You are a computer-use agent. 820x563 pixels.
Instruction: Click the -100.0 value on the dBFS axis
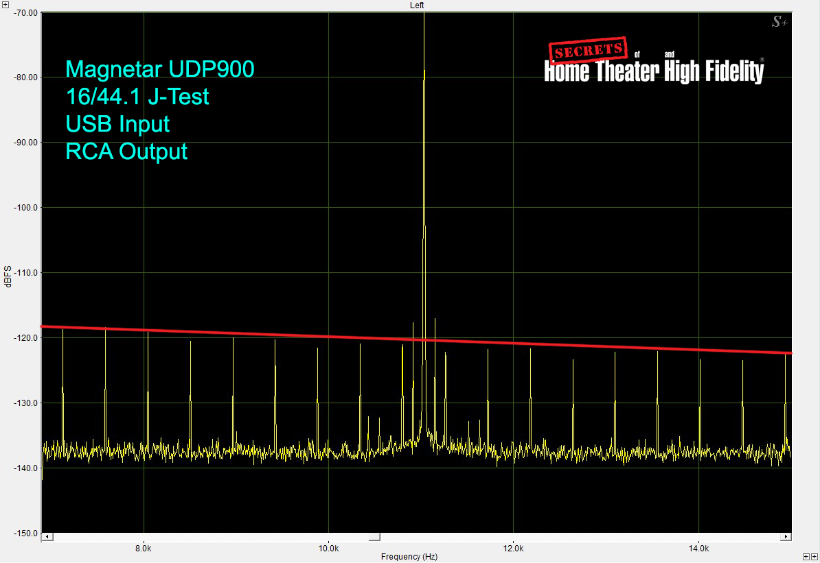tap(25, 208)
